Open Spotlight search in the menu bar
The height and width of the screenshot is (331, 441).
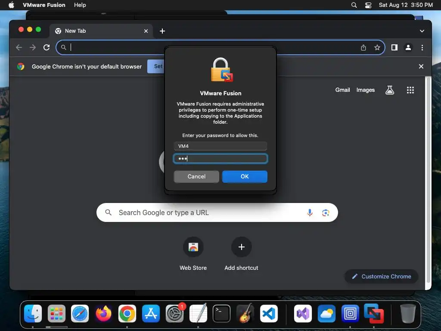tap(354, 5)
